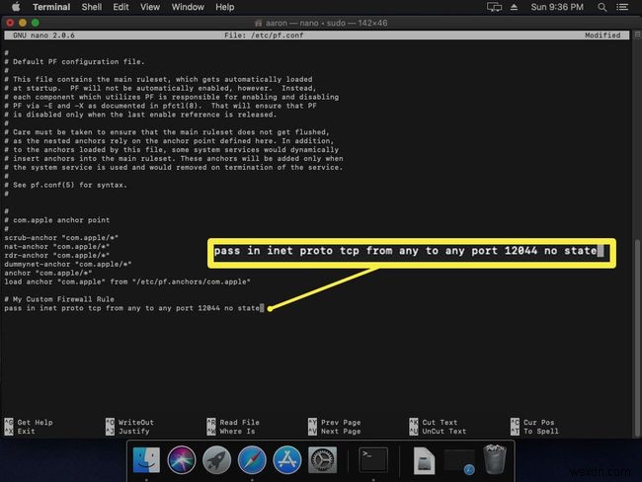Viewport: 642px width, 482px height.
Task: Launch Finder from the Dock
Action: coord(146,460)
